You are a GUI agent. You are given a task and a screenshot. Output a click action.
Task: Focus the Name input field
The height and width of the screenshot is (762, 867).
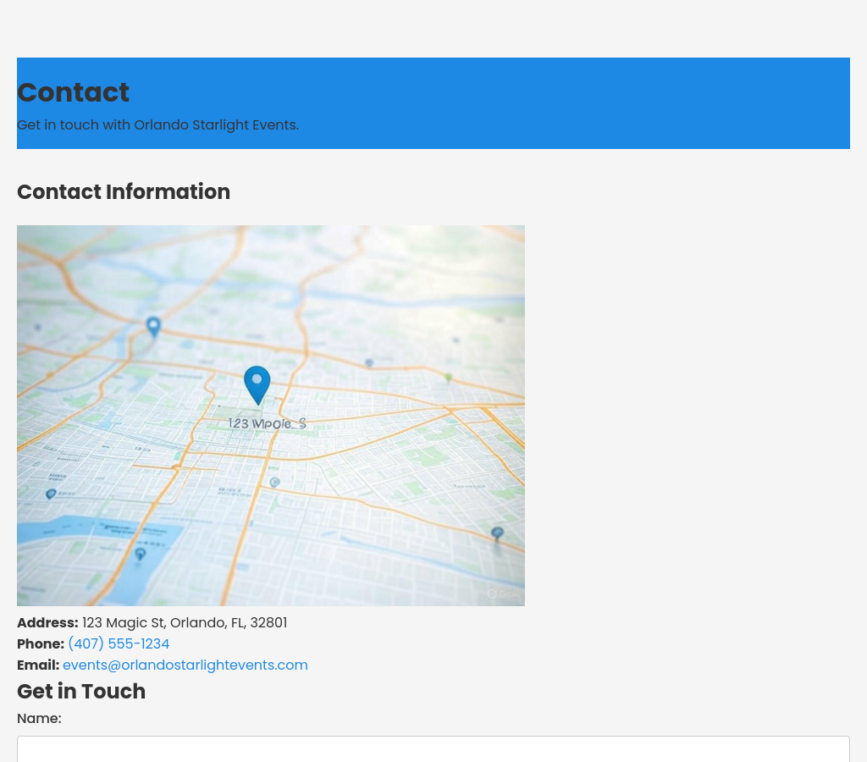pyautogui.click(x=433, y=748)
